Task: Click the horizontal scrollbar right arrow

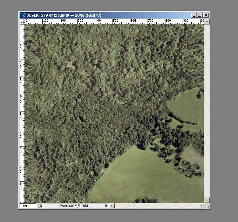Action: click(x=202, y=206)
